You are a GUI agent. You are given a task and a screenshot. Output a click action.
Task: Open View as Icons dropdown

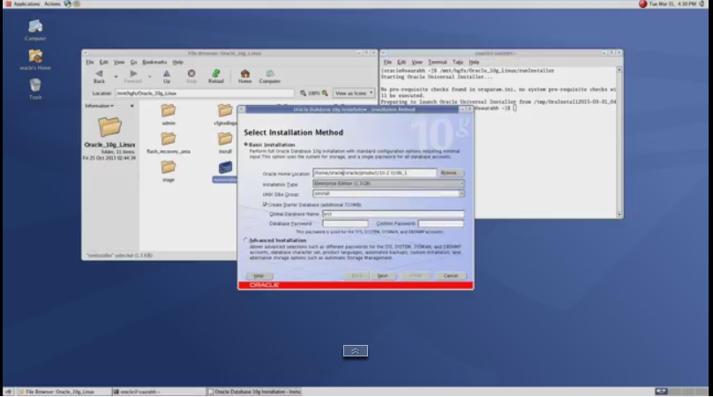click(x=354, y=94)
